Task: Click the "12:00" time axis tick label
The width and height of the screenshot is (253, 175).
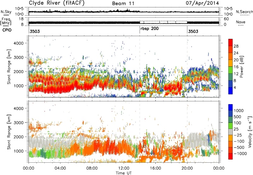Action: point(124,168)
